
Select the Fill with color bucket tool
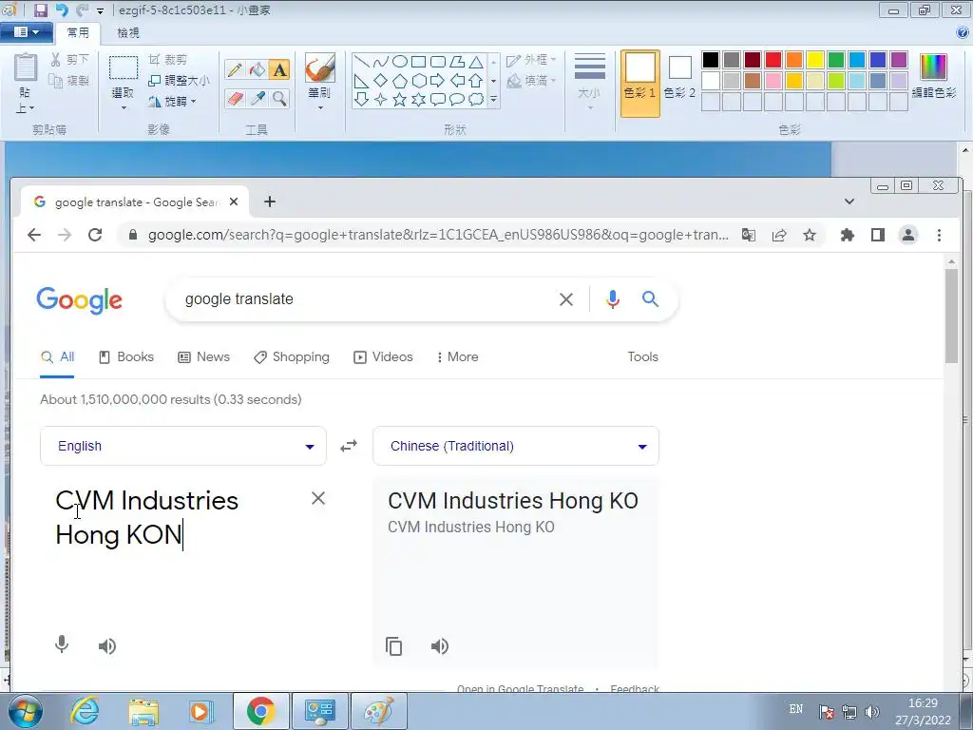pyautogui.click(x=257, y=69)
